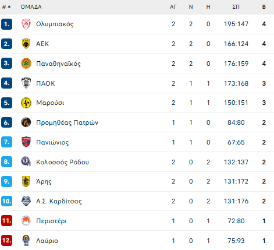Click the Κολοσσός Ρόδου team logo

pos(26,161)
